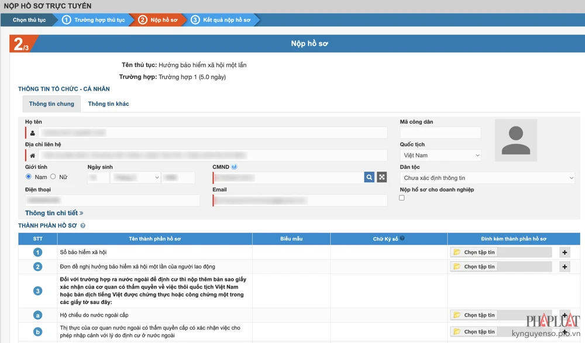
Task: Click the profile avatar placeholder image
Action: (515, 140)
